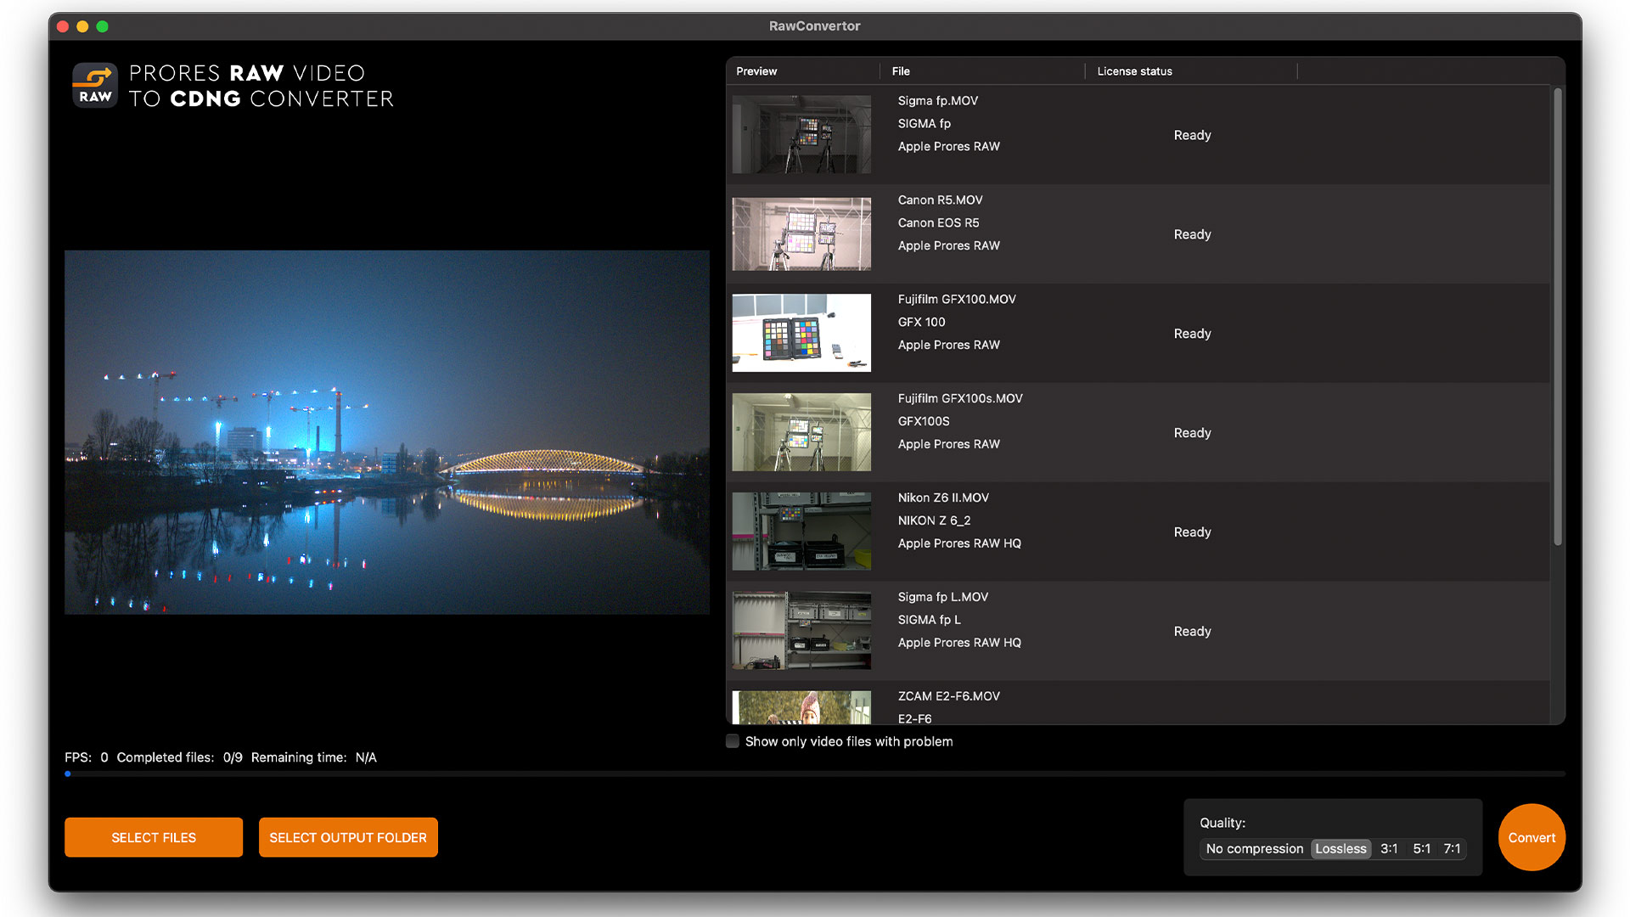
Task: Choose No compression quality
Action: coord(1254,848)
